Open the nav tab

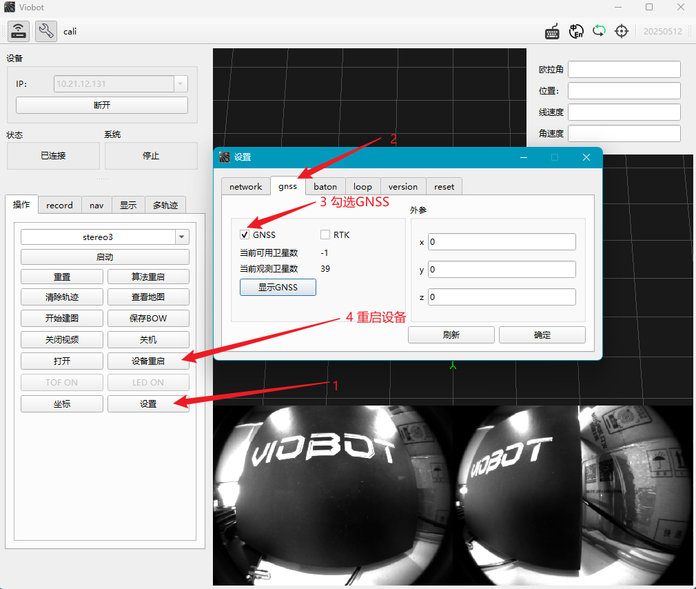[96, 206]
